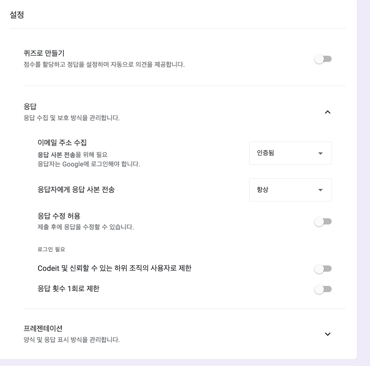Open the 인증됨 email collection dropdown
Viewport: 370px width, 366px height.
pyautogui.click(x=290, y=153)
